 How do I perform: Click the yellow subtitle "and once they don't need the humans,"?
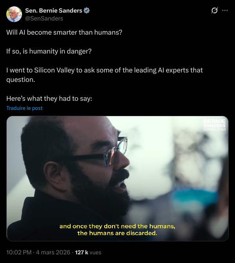point(117,226)
